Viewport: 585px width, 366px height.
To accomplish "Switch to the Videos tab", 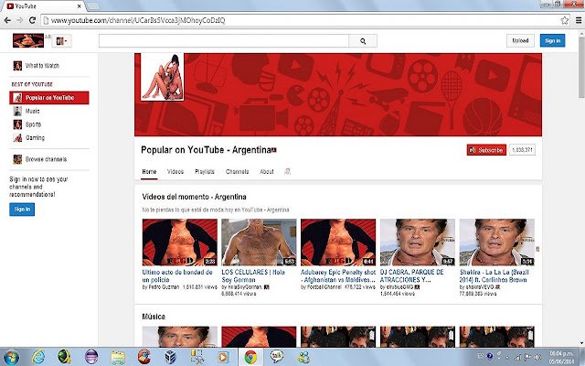I will (x=175, y=171).
